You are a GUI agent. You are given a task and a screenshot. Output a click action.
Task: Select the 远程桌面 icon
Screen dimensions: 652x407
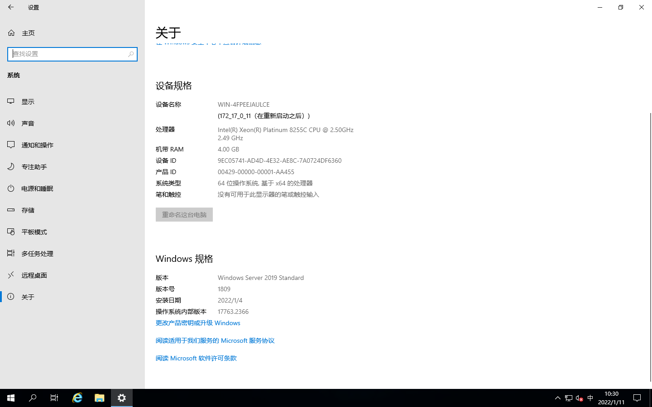[x=11, y=275]
